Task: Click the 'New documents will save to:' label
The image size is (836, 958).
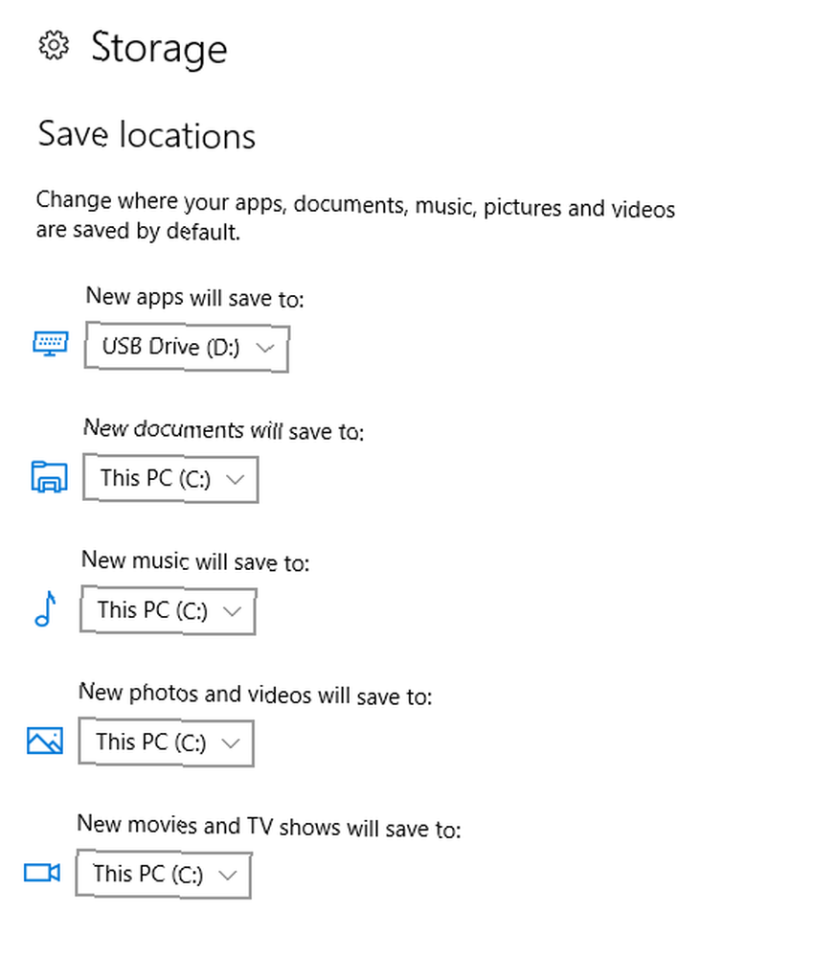Action: (223, 429)
